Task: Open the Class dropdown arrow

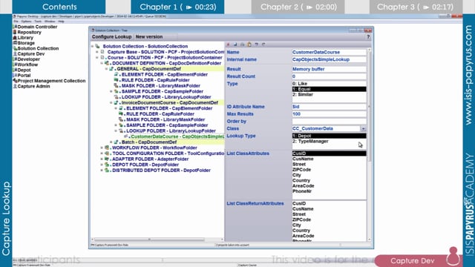Action: click(x=363, y=128)
